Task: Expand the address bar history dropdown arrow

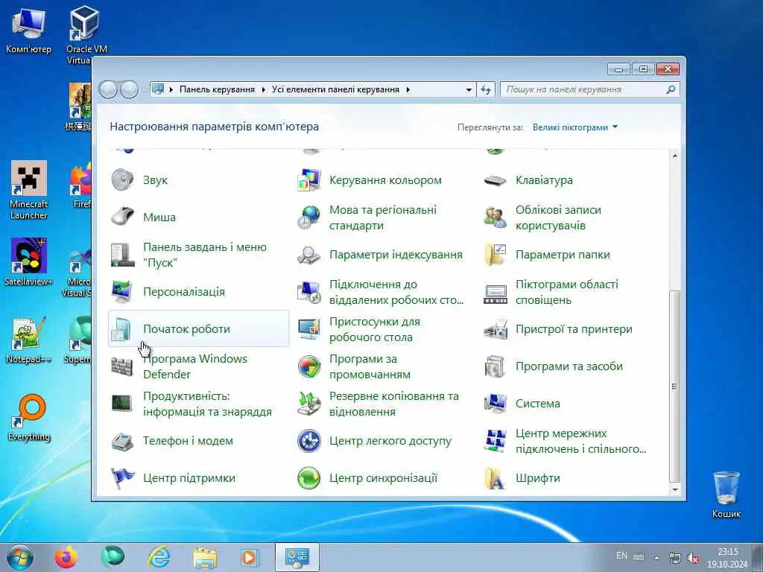Action: (x=469, y=89)
